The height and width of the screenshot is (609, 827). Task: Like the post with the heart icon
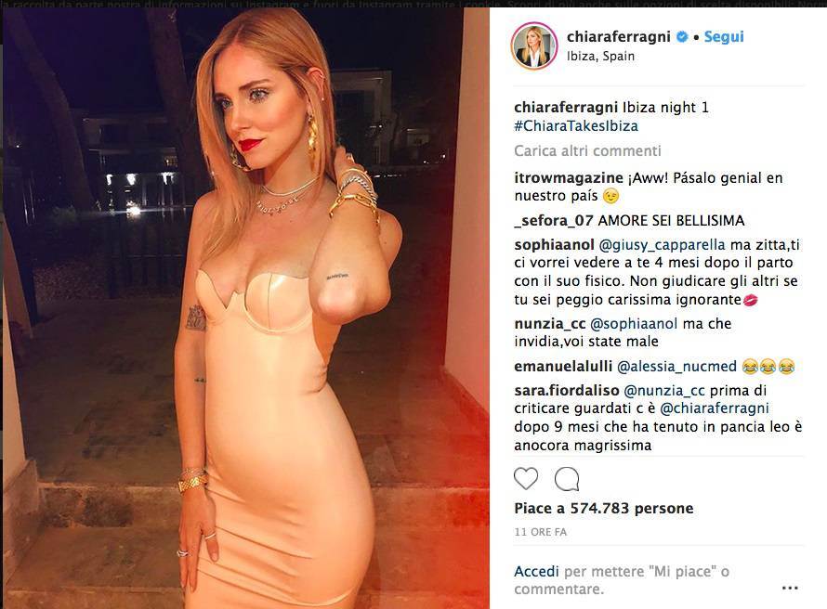pos(526,478)
